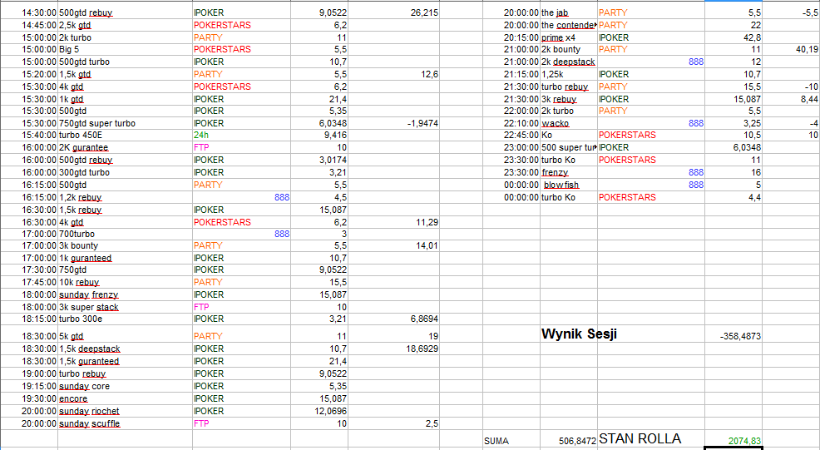Click the result value '-5,5'
Image resolution: width=820 pixels, height=450 pixels.
click(791, 12)
